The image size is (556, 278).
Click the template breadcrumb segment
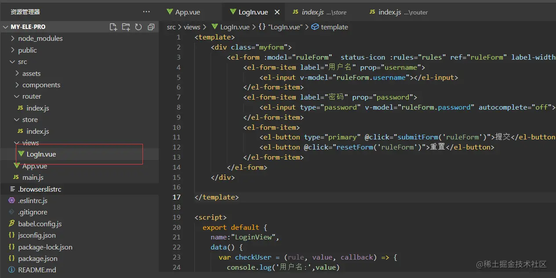click(x=334, y=27)
